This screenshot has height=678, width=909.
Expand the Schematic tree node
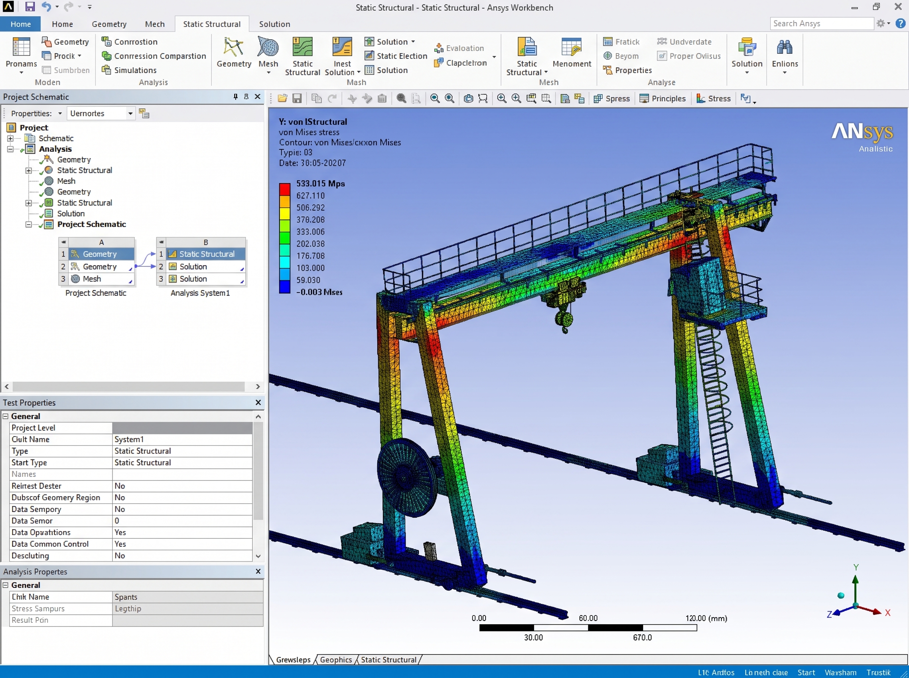point(10,138)
